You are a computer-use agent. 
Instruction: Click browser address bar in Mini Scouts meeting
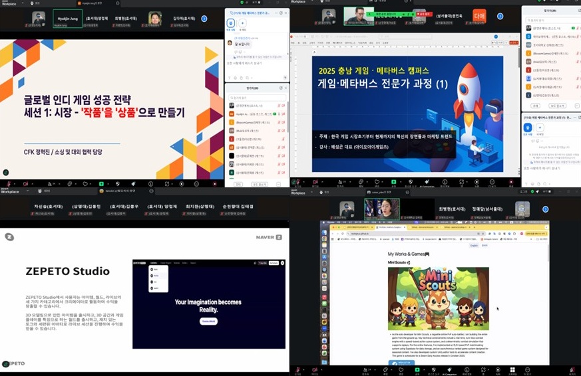(x=417, y=234)
